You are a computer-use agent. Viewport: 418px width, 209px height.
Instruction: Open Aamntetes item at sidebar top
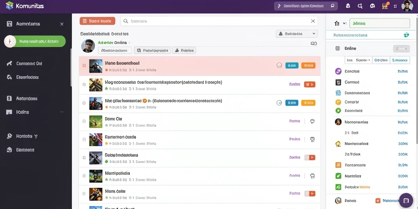(28, 24)
